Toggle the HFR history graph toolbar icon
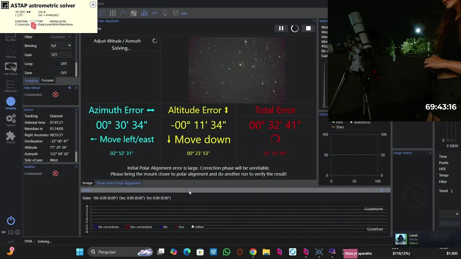The width and height of the screenshot is (461, 259). tap(155, 13)
